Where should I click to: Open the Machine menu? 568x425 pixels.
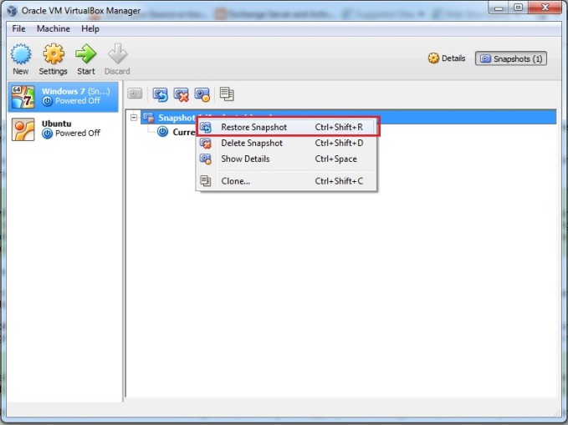coord(54,28)
